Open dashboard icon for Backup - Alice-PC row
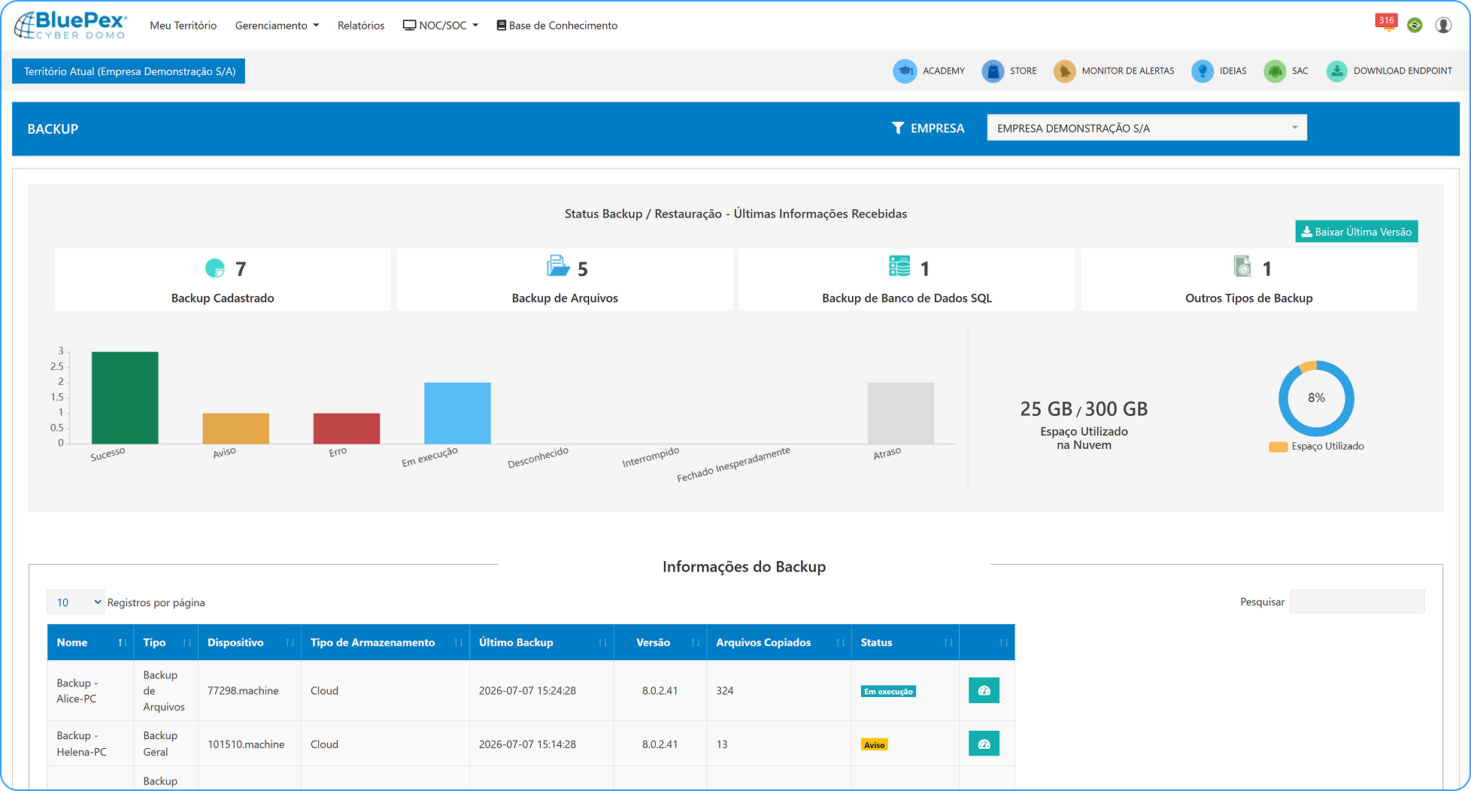1471x791 pixels. point(984,690)
